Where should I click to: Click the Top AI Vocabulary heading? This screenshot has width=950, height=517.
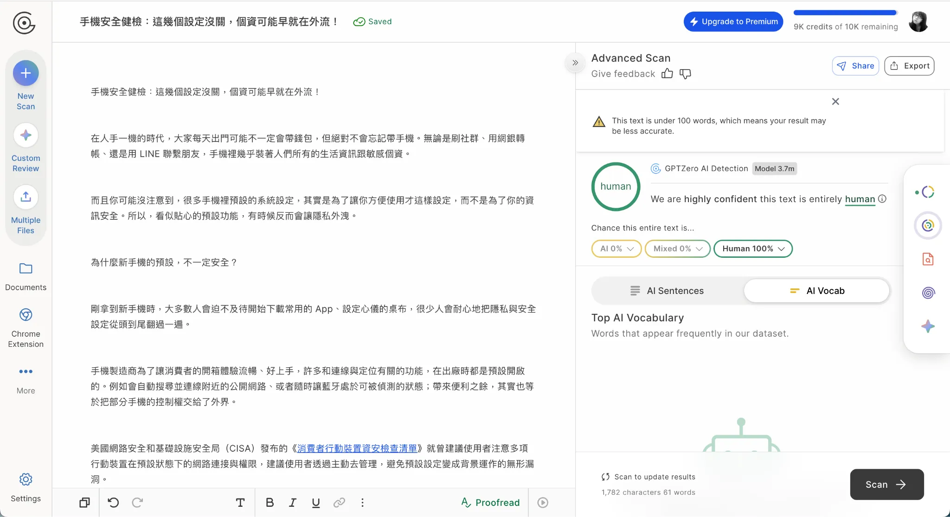pyautogui.click(x=637, y=318)
